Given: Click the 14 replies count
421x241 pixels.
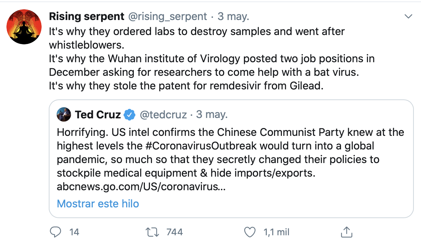Looking at the screenshot, I should click(x=74, y=232).
